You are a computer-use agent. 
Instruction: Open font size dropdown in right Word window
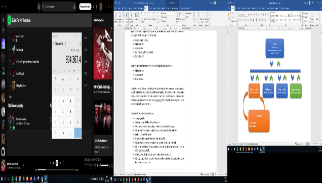(x=247, y=15)
